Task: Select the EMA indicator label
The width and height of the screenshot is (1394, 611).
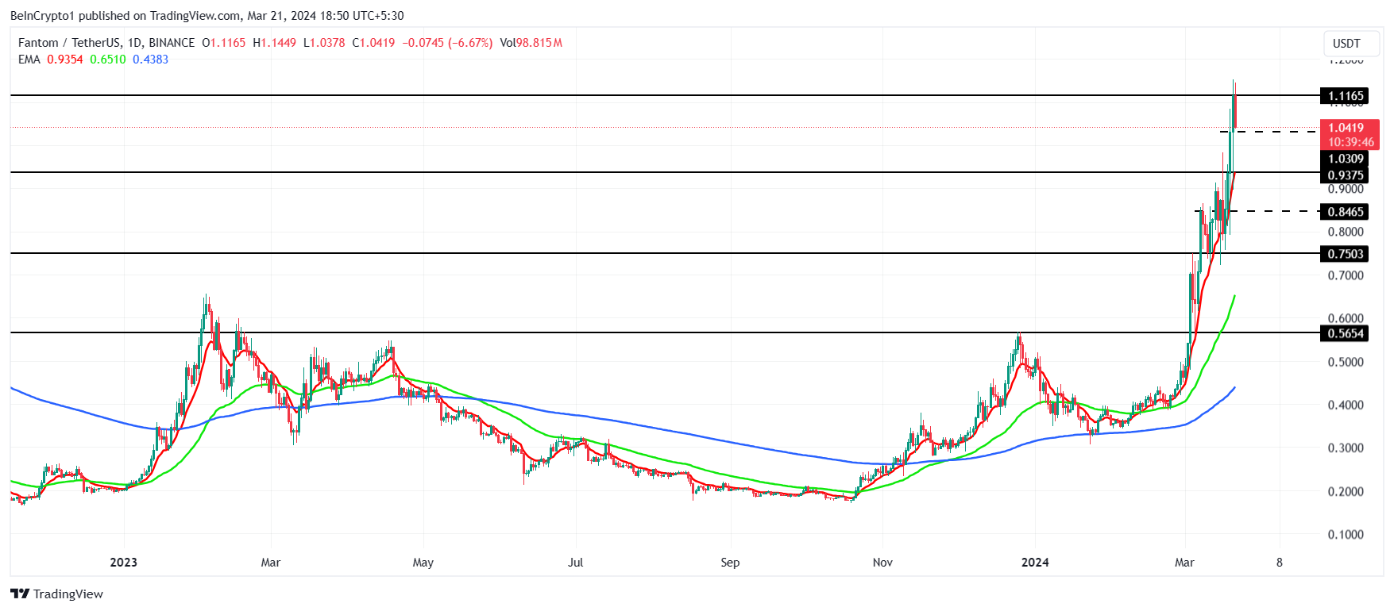Action: tap(29, 60)
